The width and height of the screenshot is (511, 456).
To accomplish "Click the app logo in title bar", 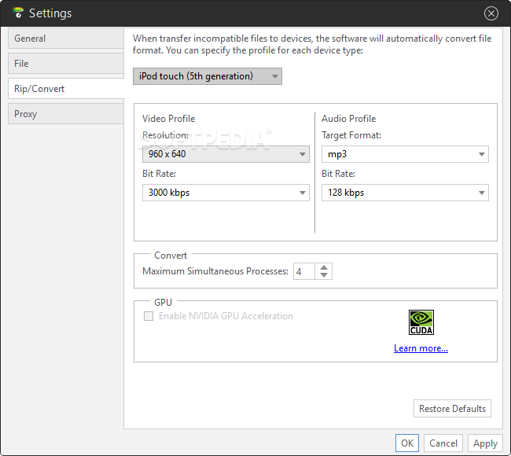I will [x=18, y=13].
